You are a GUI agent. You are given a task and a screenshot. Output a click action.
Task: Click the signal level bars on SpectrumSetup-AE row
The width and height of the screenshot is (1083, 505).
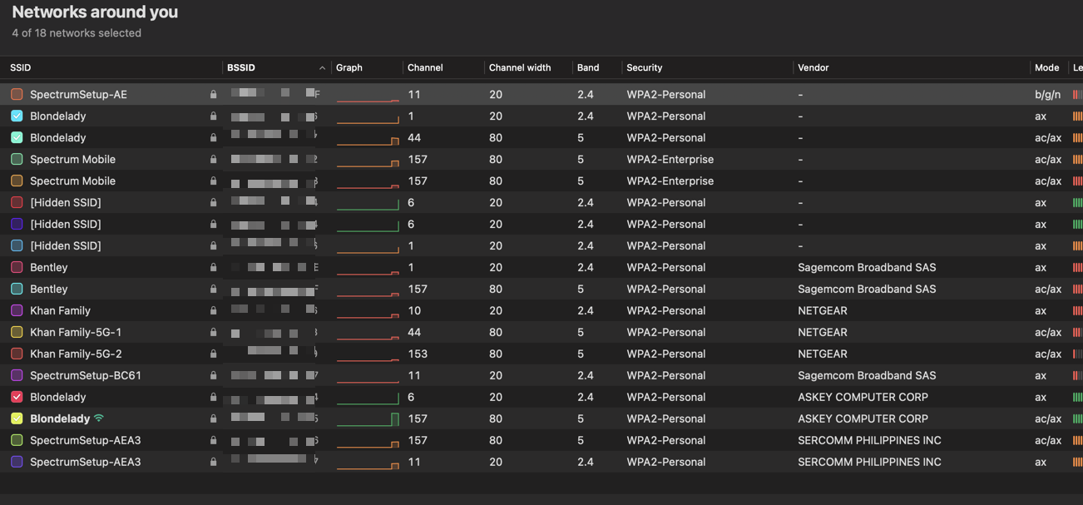[1078, 94]
